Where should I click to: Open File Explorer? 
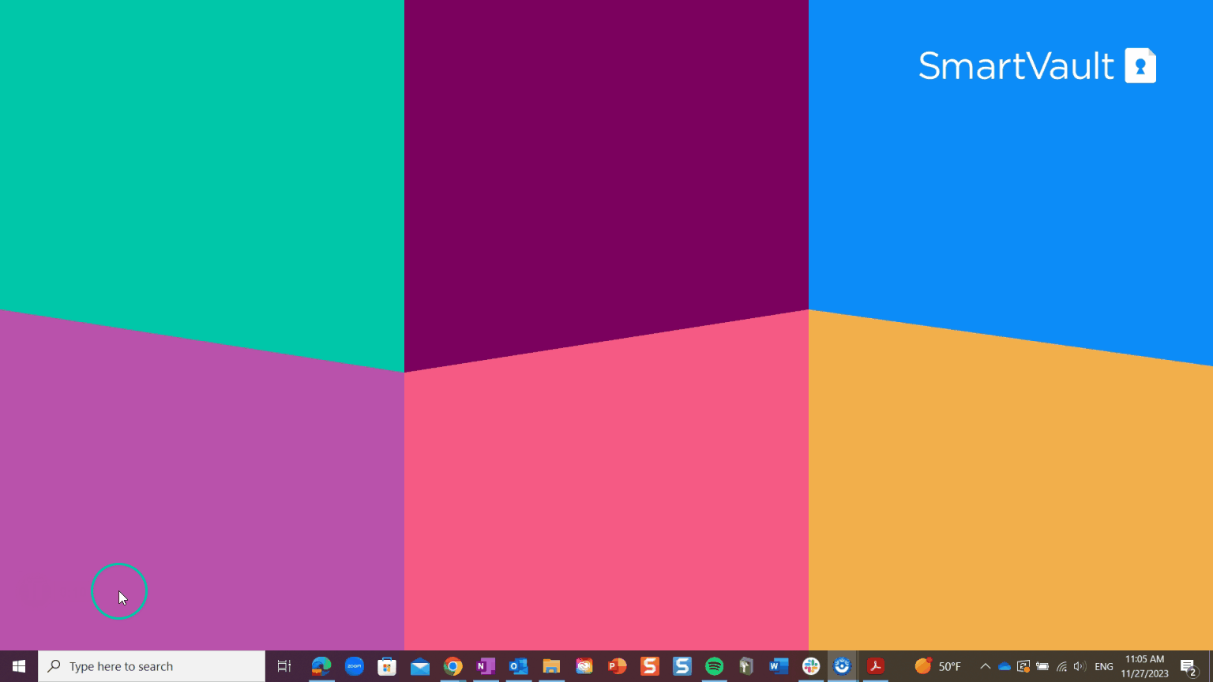pos(551,666)
